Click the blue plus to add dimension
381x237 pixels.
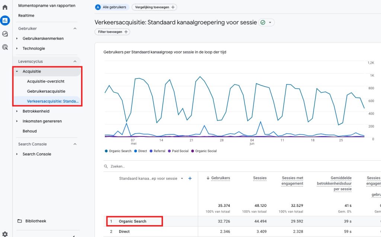[x=190, y=179]
